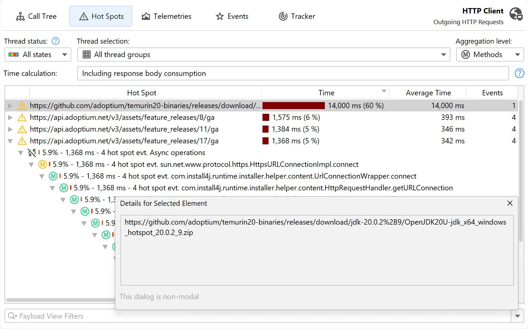528x329 pixels.
Task: Open the All thread groups selection dropdown
Action: (264, 55)
